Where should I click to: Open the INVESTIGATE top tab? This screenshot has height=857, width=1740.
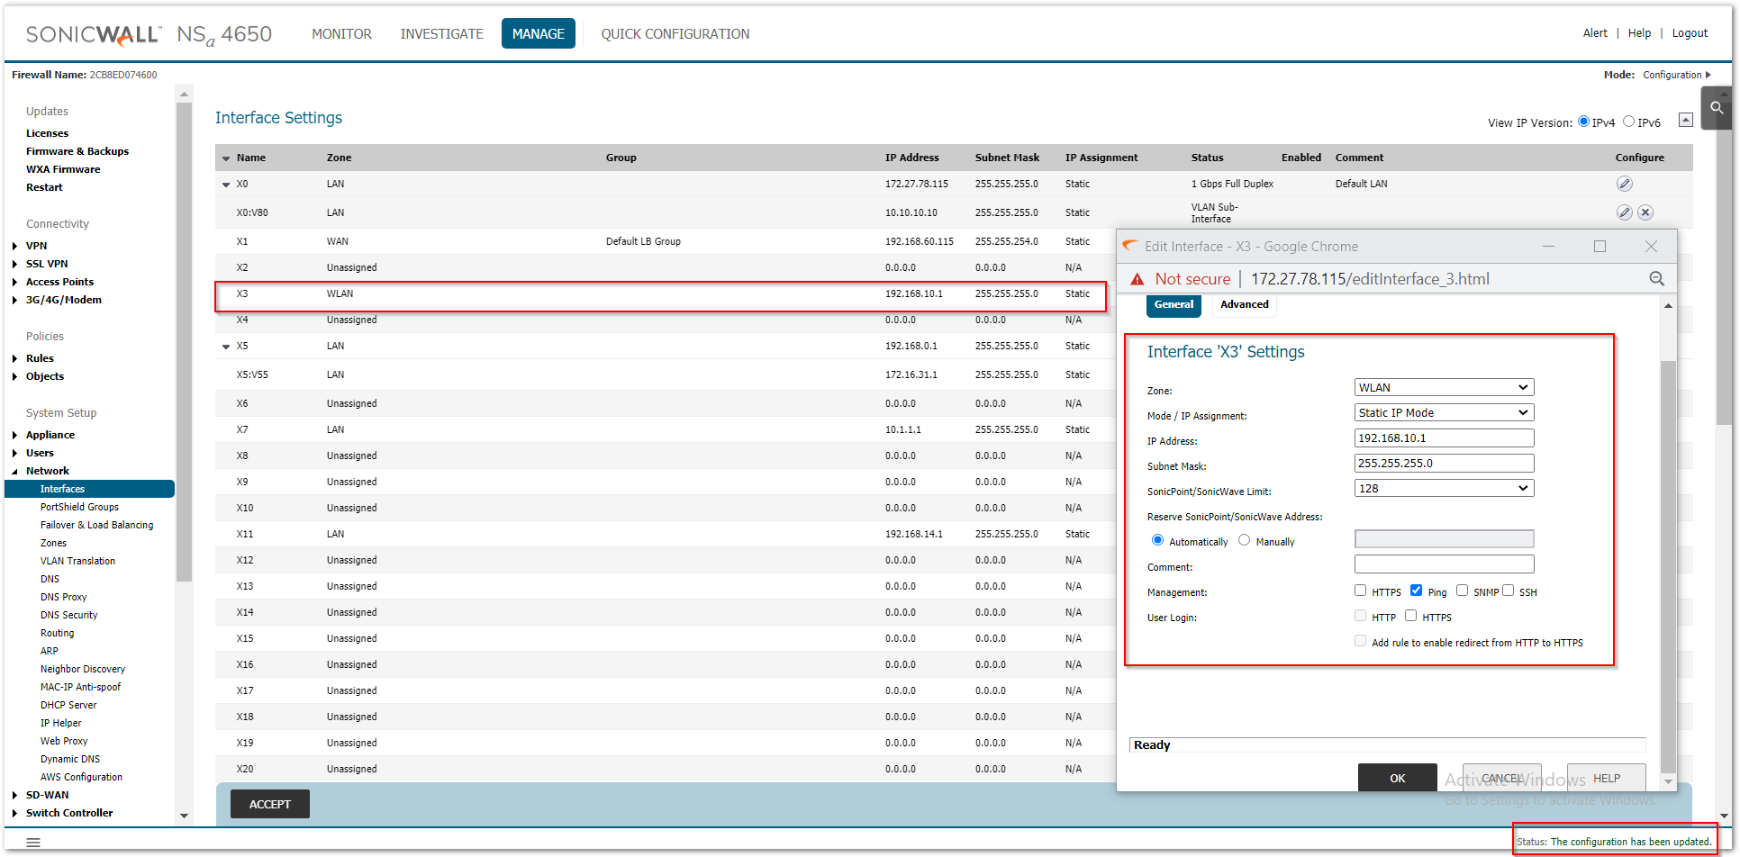441,34
